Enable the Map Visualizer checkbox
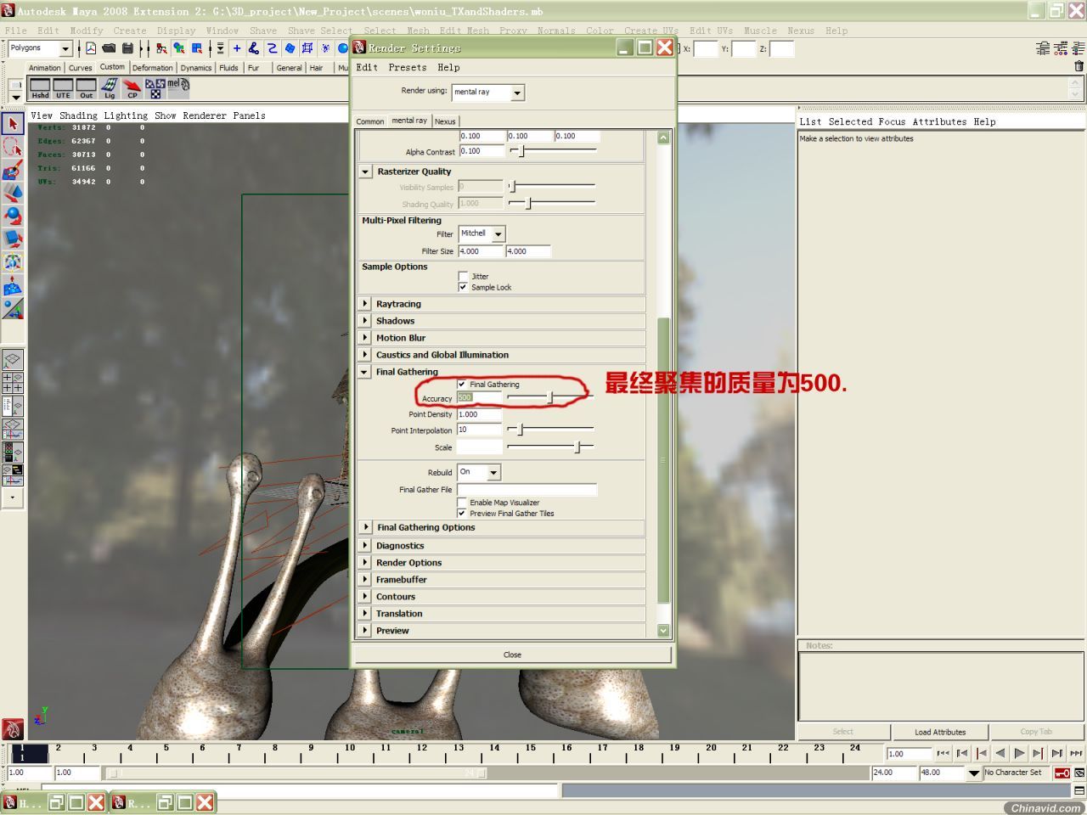 coord(462,503)
